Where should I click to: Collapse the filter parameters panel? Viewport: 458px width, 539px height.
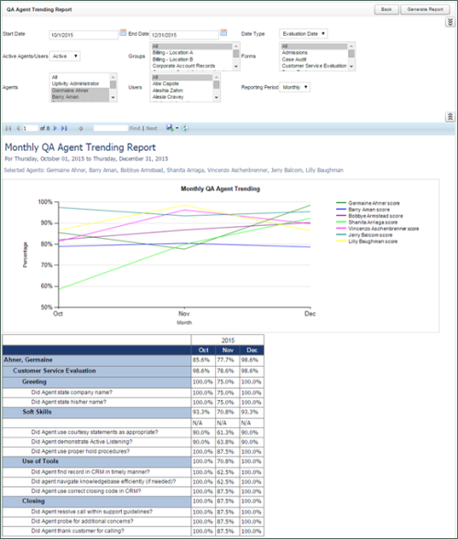(450, 117)
